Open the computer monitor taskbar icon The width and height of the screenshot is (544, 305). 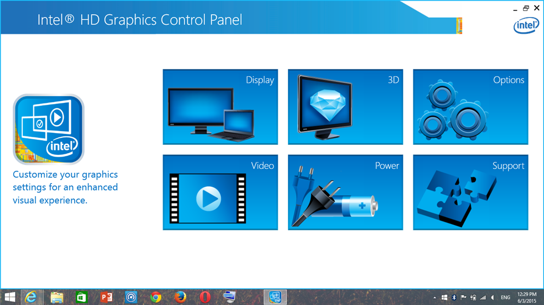229,297
